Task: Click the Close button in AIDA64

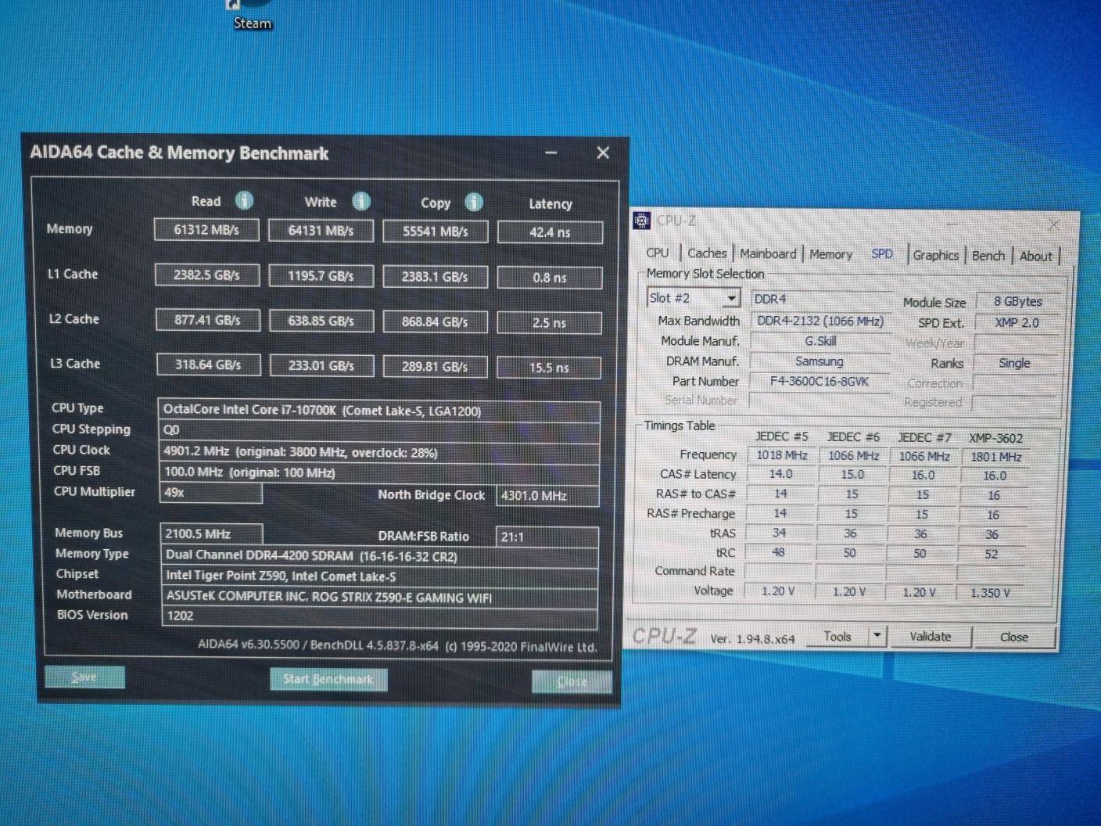Action: pyautogui.click(x=572, y=681)
